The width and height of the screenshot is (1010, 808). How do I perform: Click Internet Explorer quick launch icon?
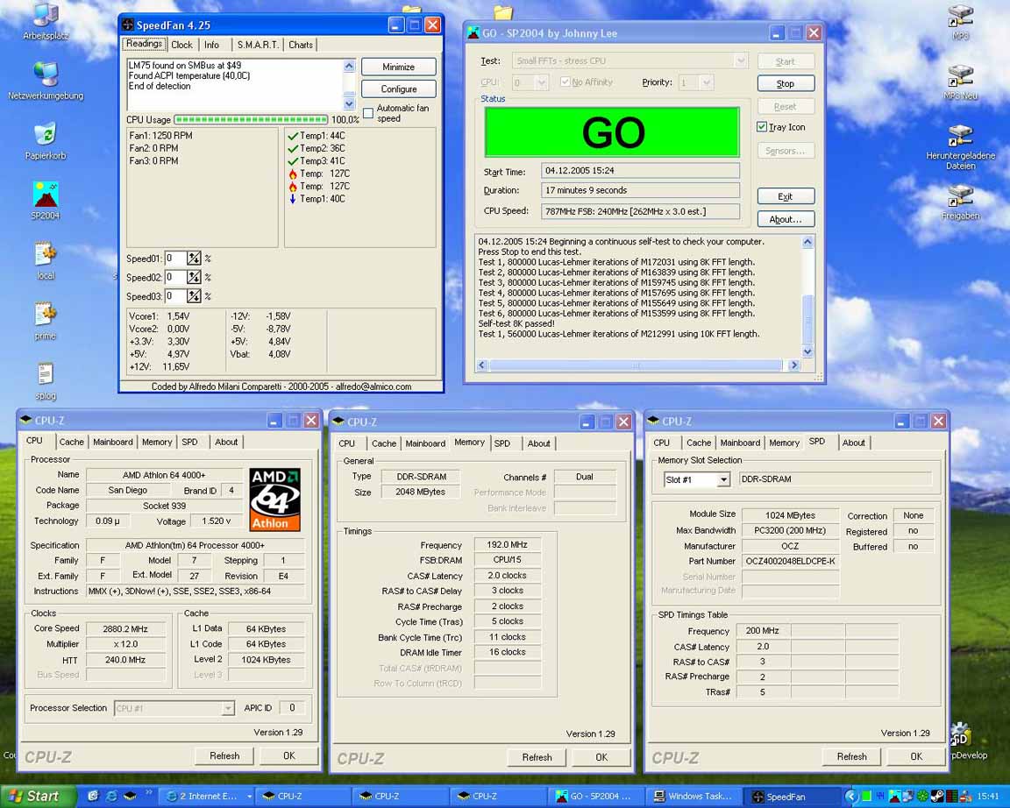(x=111, y=796)
